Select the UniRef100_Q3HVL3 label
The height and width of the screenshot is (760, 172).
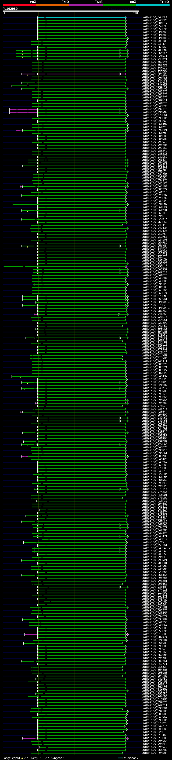(x=154, y=83)
